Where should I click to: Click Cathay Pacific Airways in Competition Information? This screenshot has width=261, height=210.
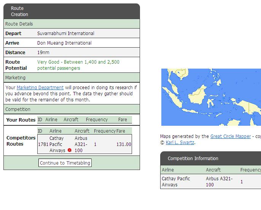[176, 182]
